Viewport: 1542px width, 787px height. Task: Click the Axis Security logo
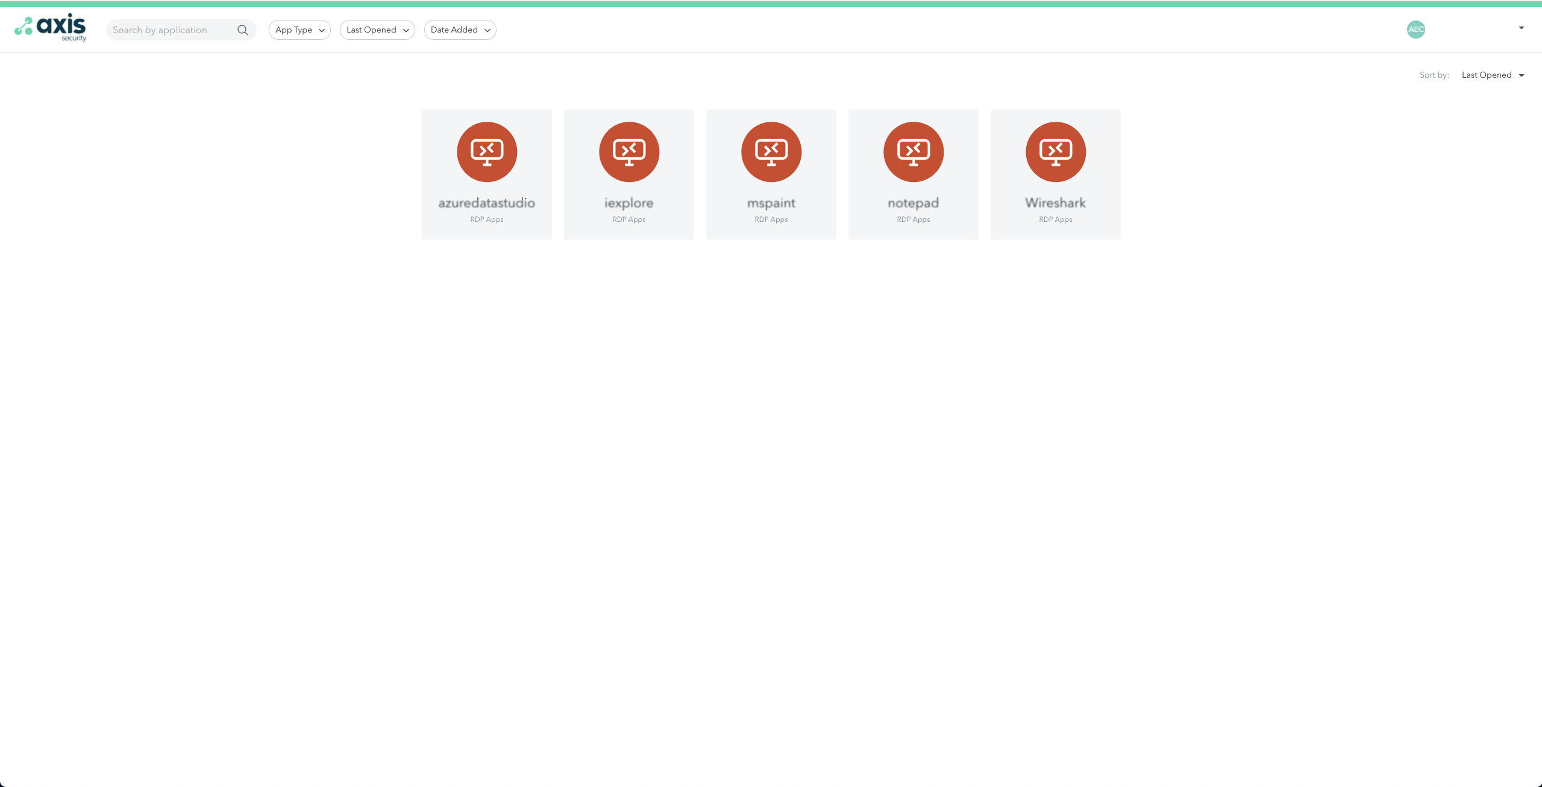coord(51,28)
